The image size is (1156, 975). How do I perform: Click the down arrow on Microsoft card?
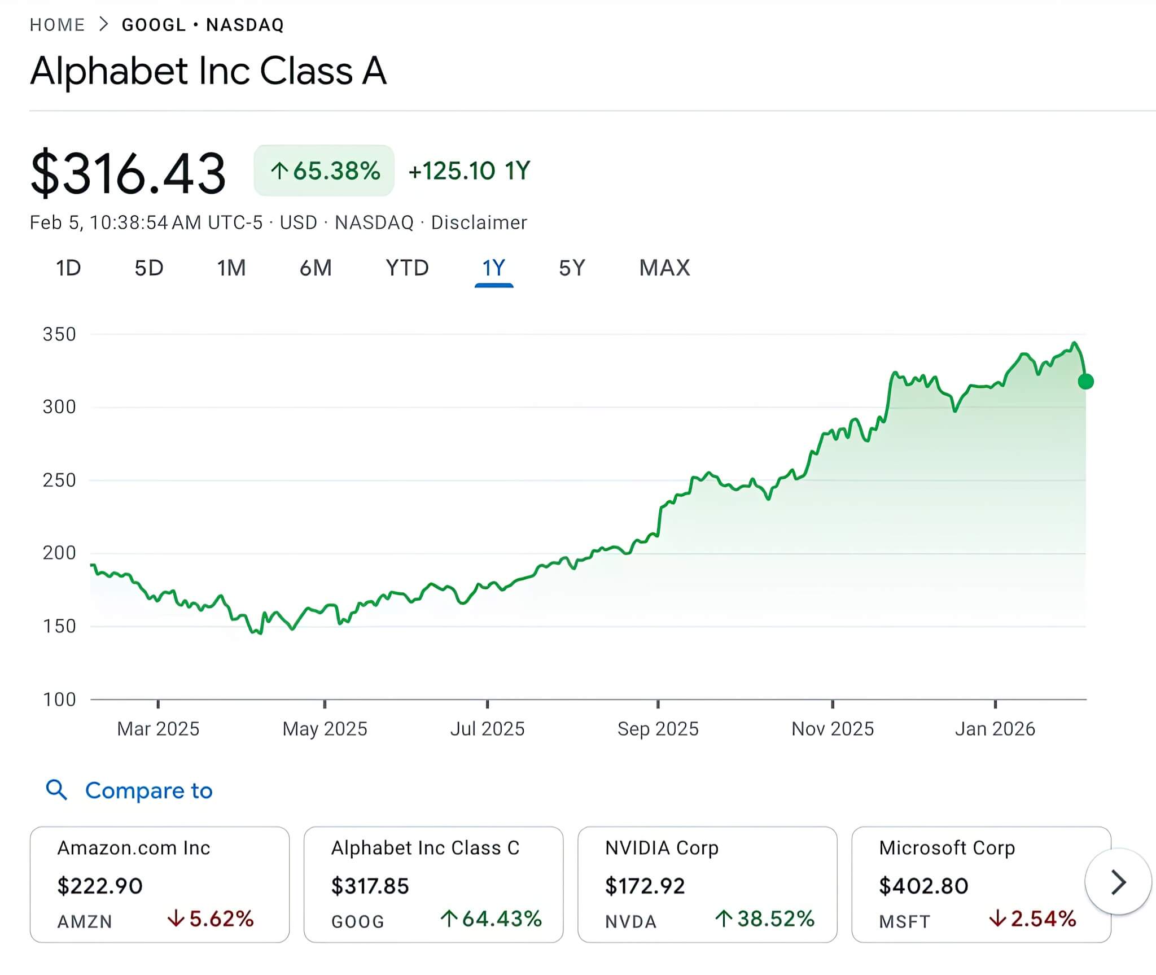click(997, 919)
